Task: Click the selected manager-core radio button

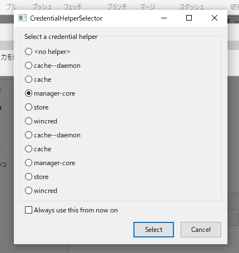Action: tap(28, 93)
